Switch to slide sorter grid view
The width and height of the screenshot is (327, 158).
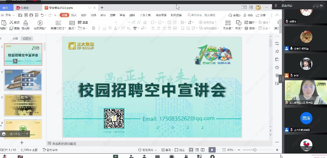pyautogui.click(x=197, y=150)
